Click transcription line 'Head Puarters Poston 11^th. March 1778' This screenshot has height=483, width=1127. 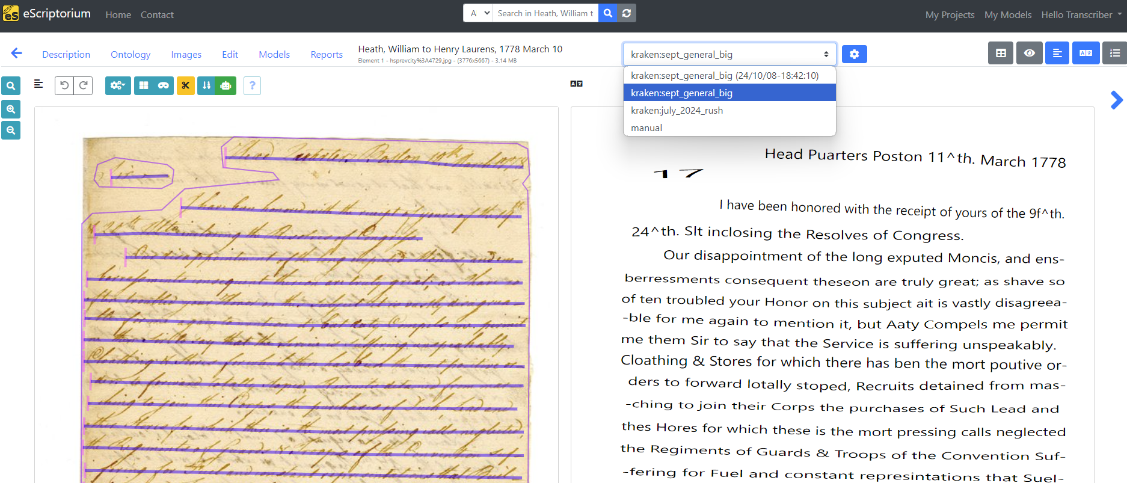915,158
